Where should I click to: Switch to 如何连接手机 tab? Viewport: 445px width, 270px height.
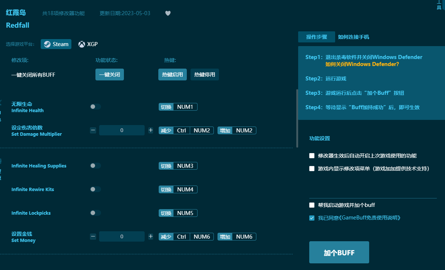click(353, 37)
